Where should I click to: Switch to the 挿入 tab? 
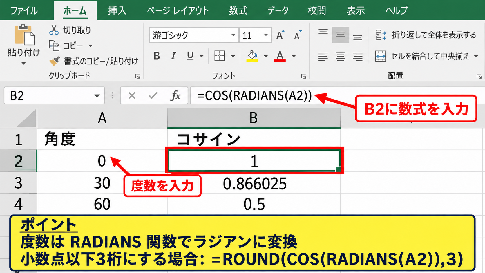[x=117, y=10]
